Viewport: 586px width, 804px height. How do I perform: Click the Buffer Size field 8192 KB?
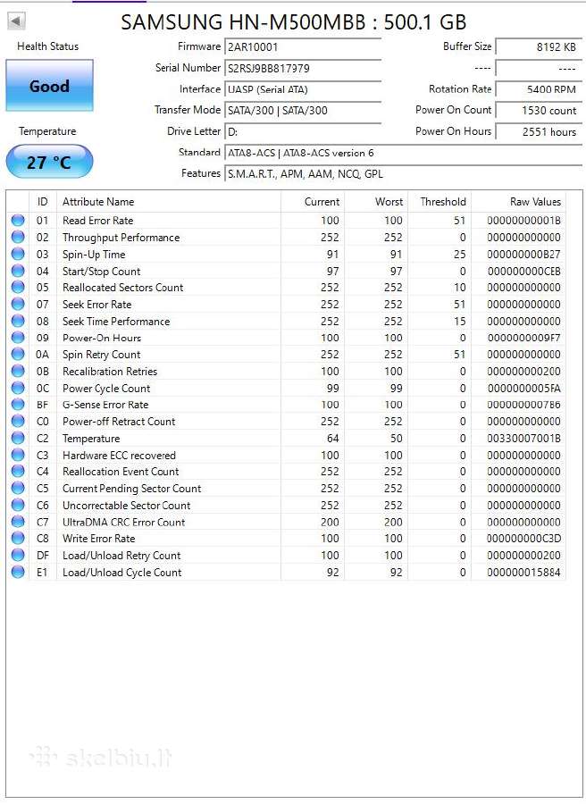[x=539, y=46]
